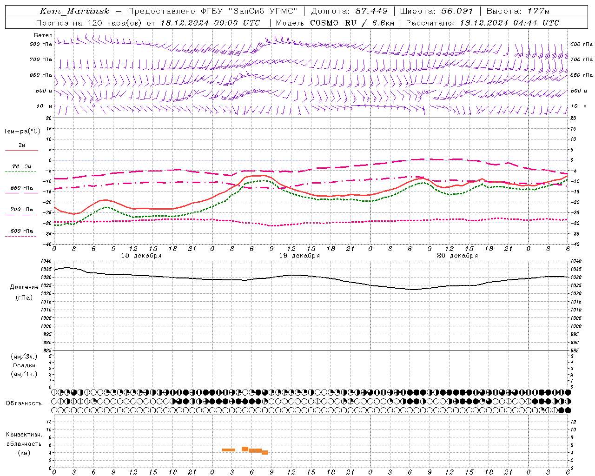Click the (мм/1ч.) precipitation unit label
This screenshot has width=595, height=476.
(24, 374)
